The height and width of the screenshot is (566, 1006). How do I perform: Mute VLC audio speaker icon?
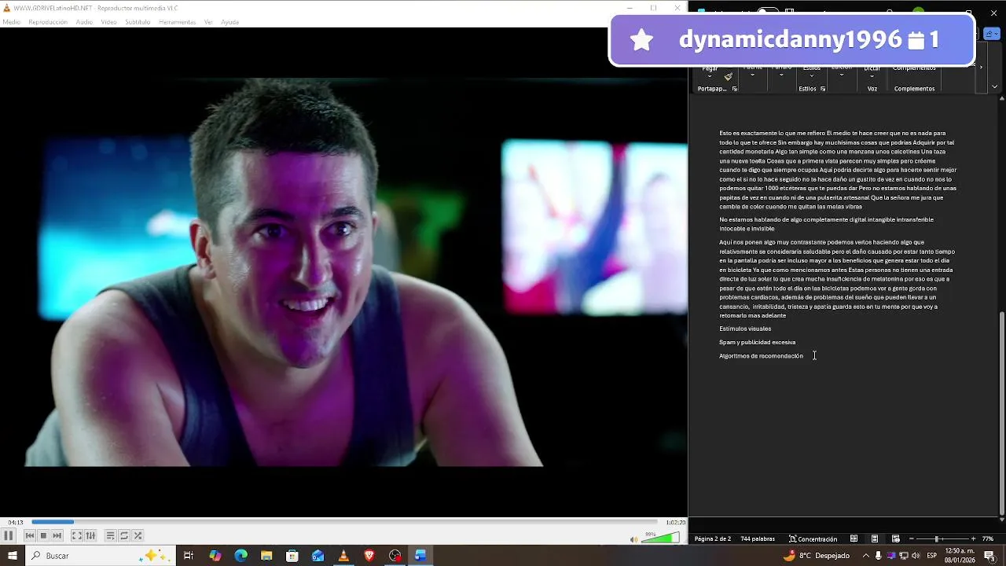point(634,539)
